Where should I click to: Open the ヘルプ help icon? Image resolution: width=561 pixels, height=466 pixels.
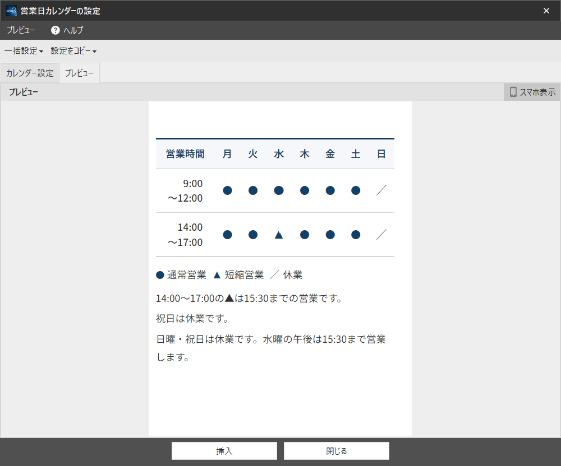point(55,30)
